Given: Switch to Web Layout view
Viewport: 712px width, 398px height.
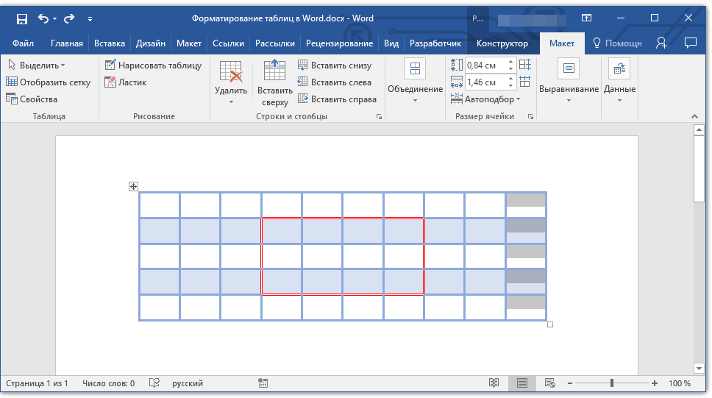Looking at the screenshot, I should [x=549, y=383].
